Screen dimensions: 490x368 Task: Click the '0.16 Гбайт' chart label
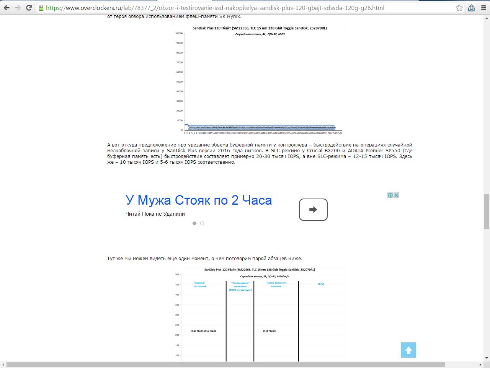269,331
